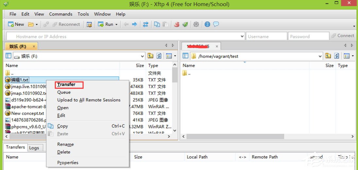This screenshot has width=358, height=170.
Task: Choose Open in the context menu
Action: pos(63,108)
